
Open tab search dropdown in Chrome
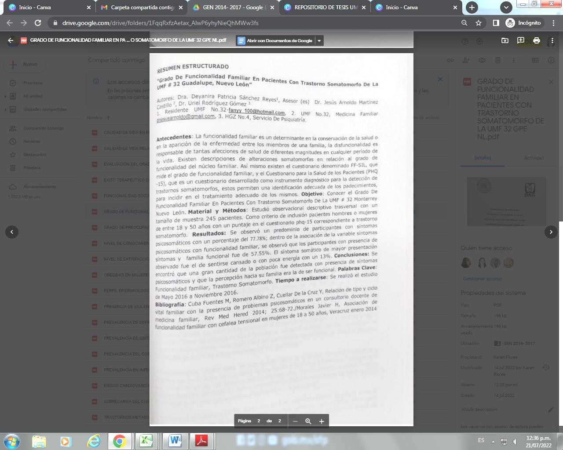click(x=506, y=7)
